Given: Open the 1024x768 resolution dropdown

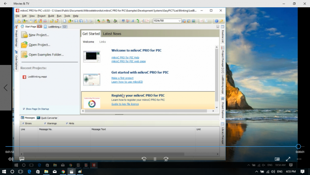Looking at the screenshot, I should click(x=179, y=21).
